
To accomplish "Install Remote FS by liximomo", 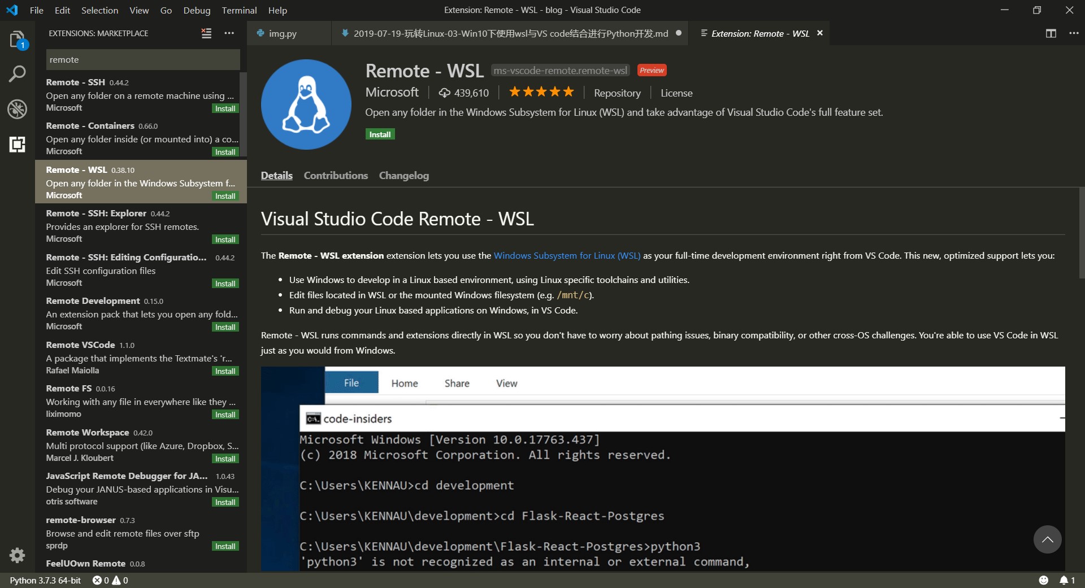I will 225,415.
